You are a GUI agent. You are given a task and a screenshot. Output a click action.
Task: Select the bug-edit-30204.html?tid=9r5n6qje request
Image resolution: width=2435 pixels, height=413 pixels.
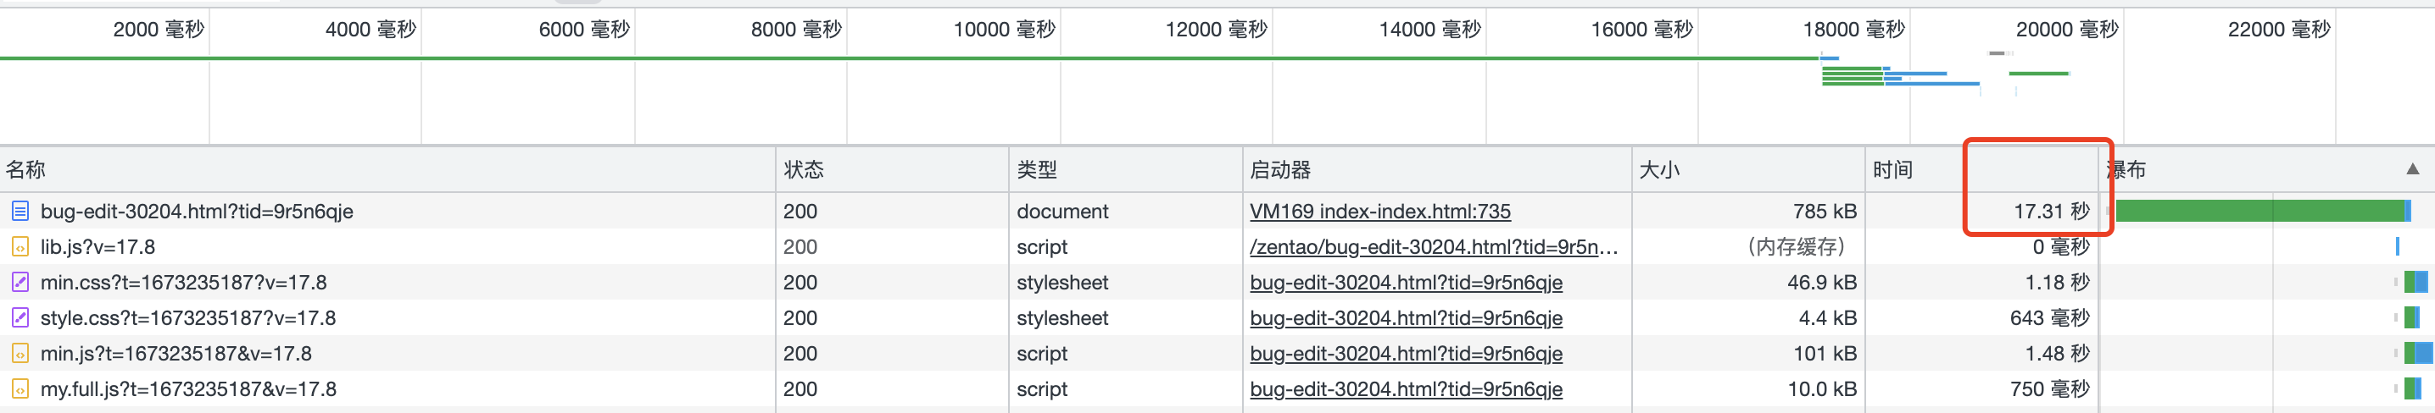tap(197, 212)
